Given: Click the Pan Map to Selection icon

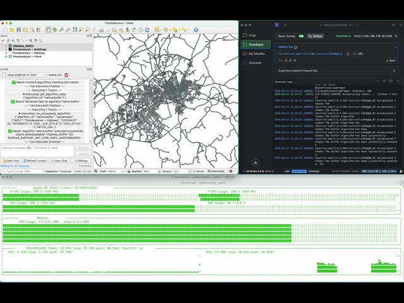Looking at the screenshot, I should (55, 30).
